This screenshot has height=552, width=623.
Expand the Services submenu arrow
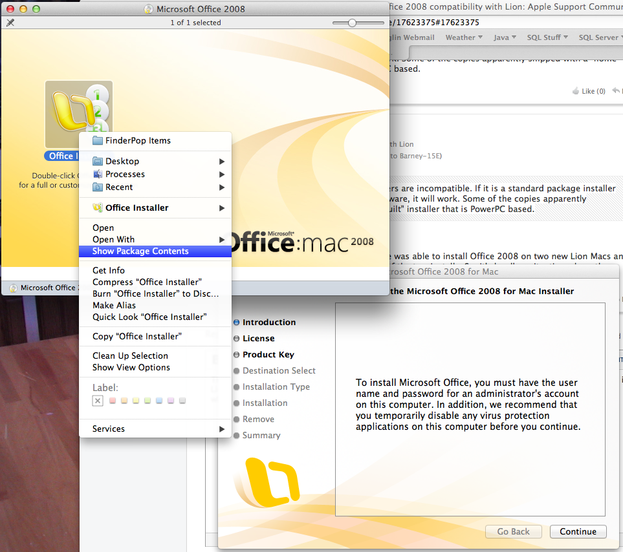[x=222, y=429]
